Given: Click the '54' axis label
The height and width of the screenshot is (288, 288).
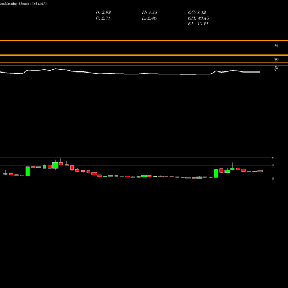Looking at the screenshot, I should click(x=276, y=46).
